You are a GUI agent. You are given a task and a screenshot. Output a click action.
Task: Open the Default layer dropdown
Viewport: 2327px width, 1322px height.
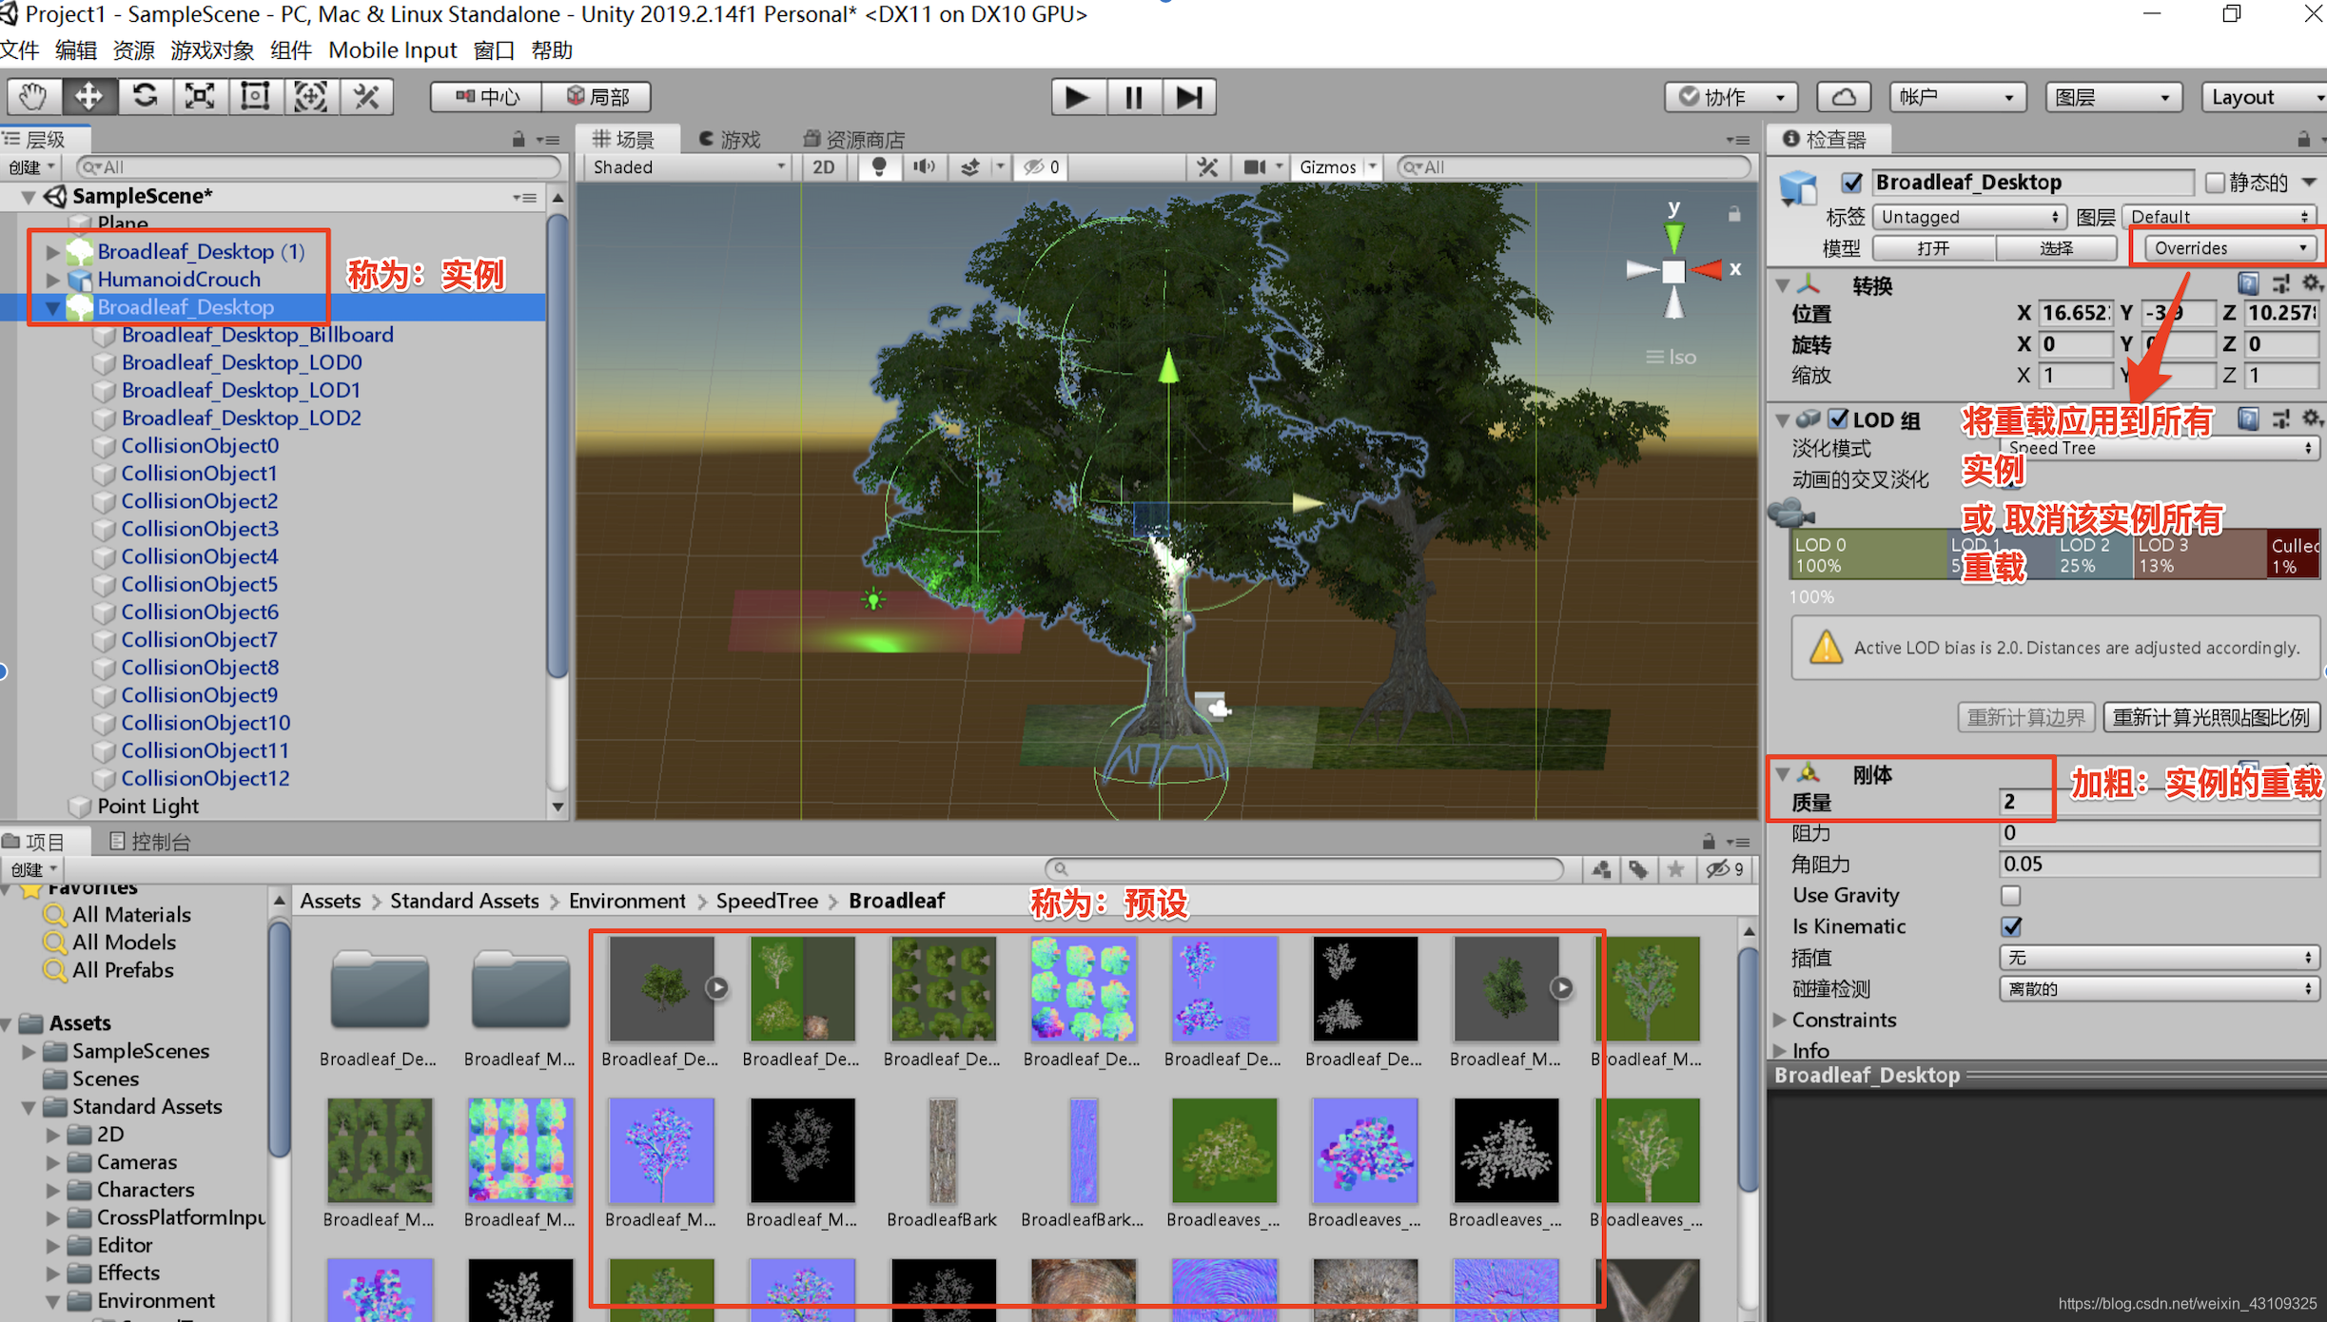tap(2219, 217)
